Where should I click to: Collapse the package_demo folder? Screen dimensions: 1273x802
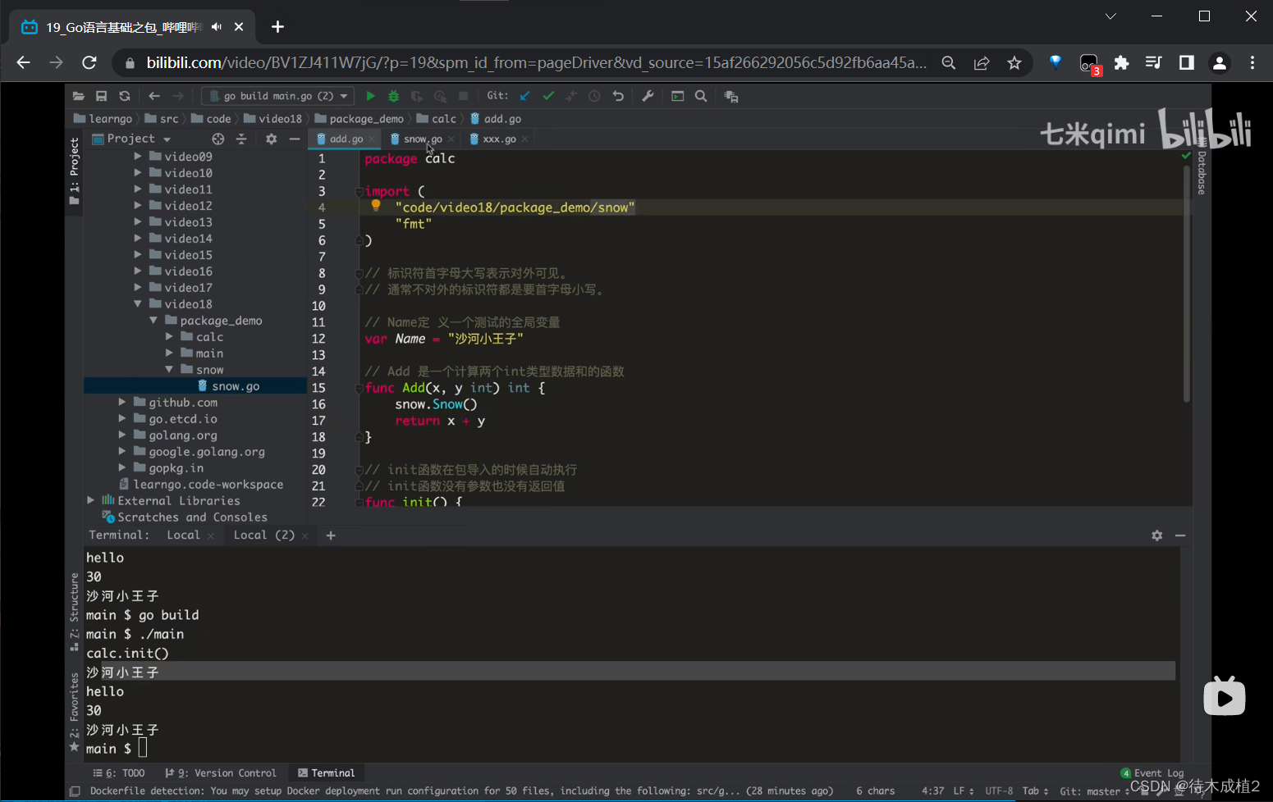click(153, 320)
